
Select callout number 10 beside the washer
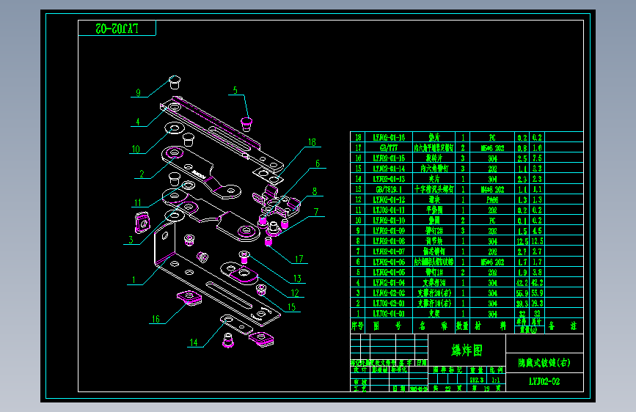[x=136, y=150]
